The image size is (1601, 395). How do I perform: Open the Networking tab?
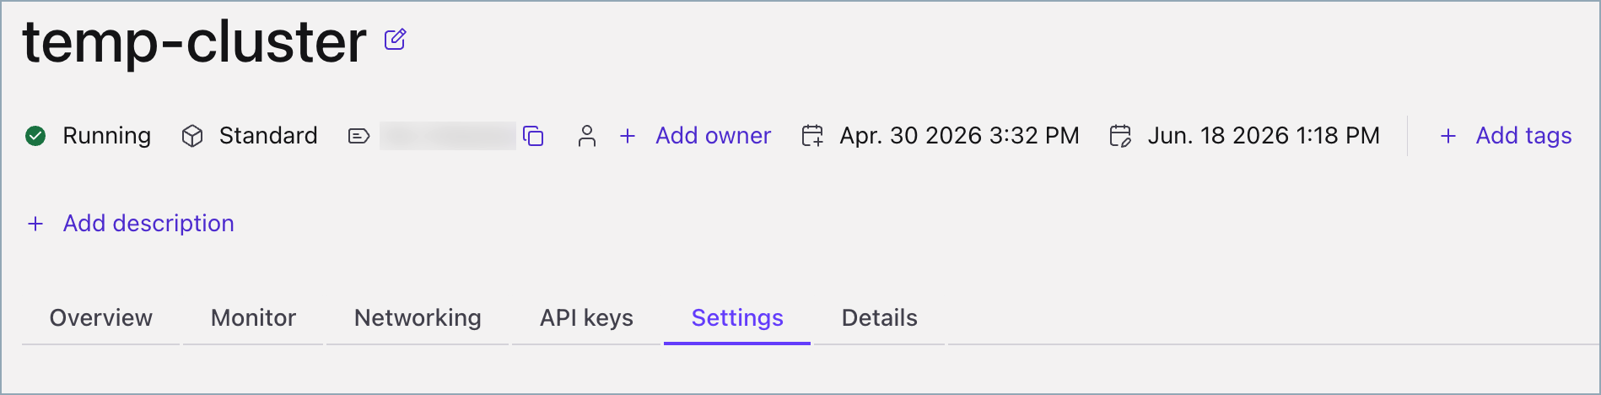click(418, 318)
